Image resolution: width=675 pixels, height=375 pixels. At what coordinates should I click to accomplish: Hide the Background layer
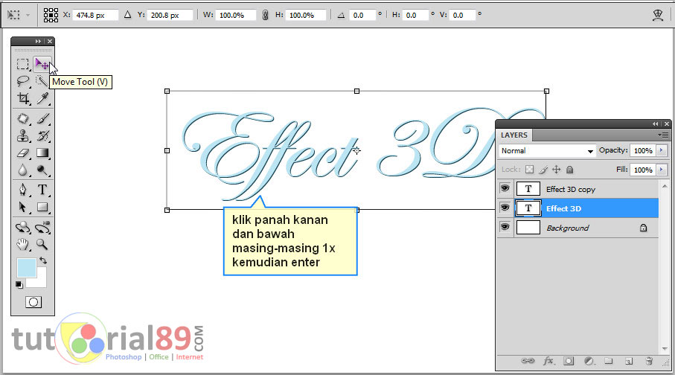(505, 226)
